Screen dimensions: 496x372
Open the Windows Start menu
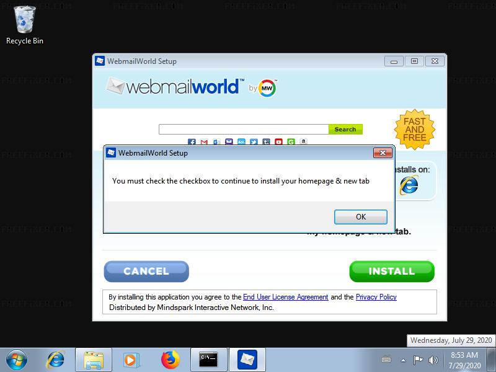[x=17, y=360]
